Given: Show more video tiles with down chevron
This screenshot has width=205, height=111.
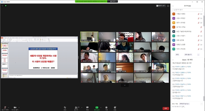Looking at the screenshot, I should [125, 85].
